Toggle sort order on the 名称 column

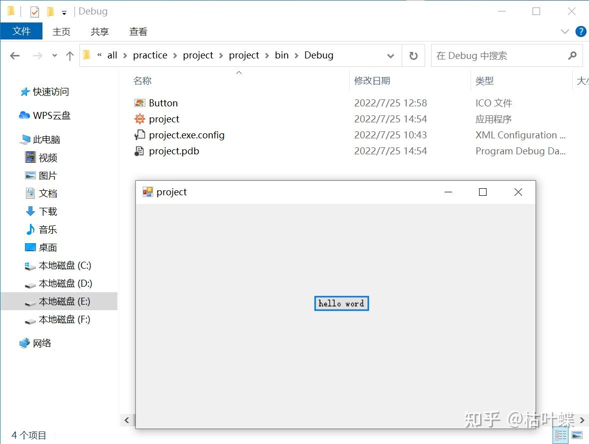[142, 80]
